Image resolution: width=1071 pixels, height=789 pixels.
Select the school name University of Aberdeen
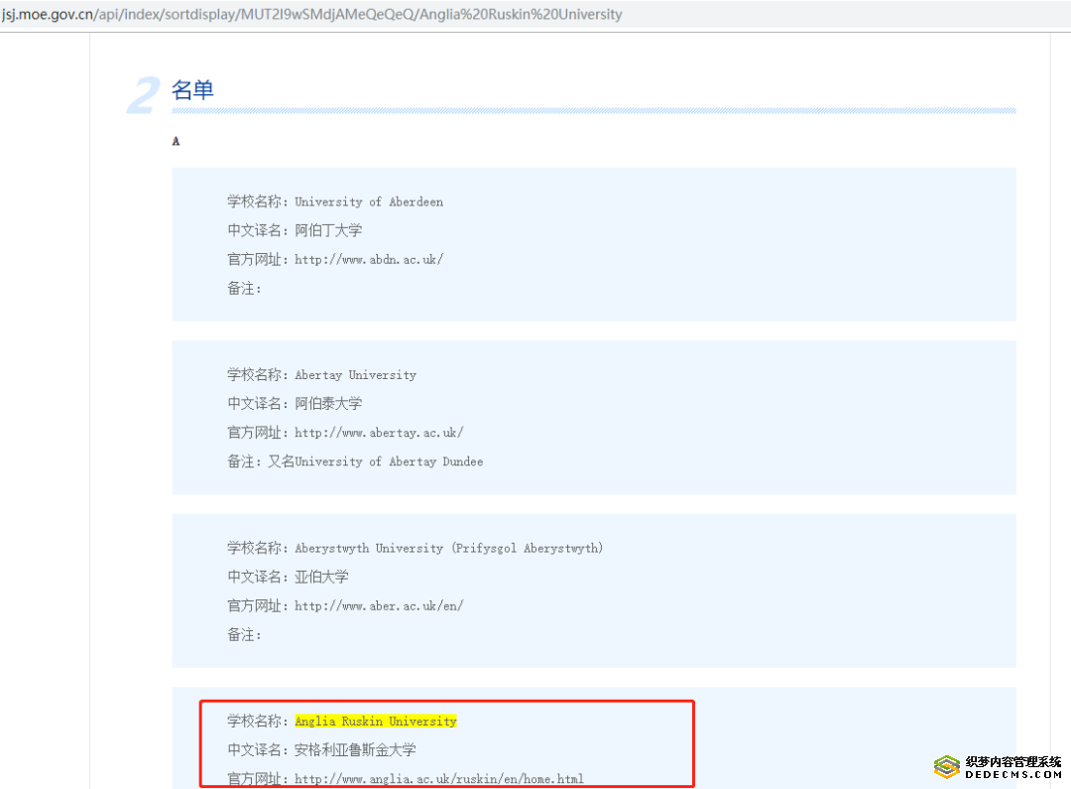click(x=369, y=201)
